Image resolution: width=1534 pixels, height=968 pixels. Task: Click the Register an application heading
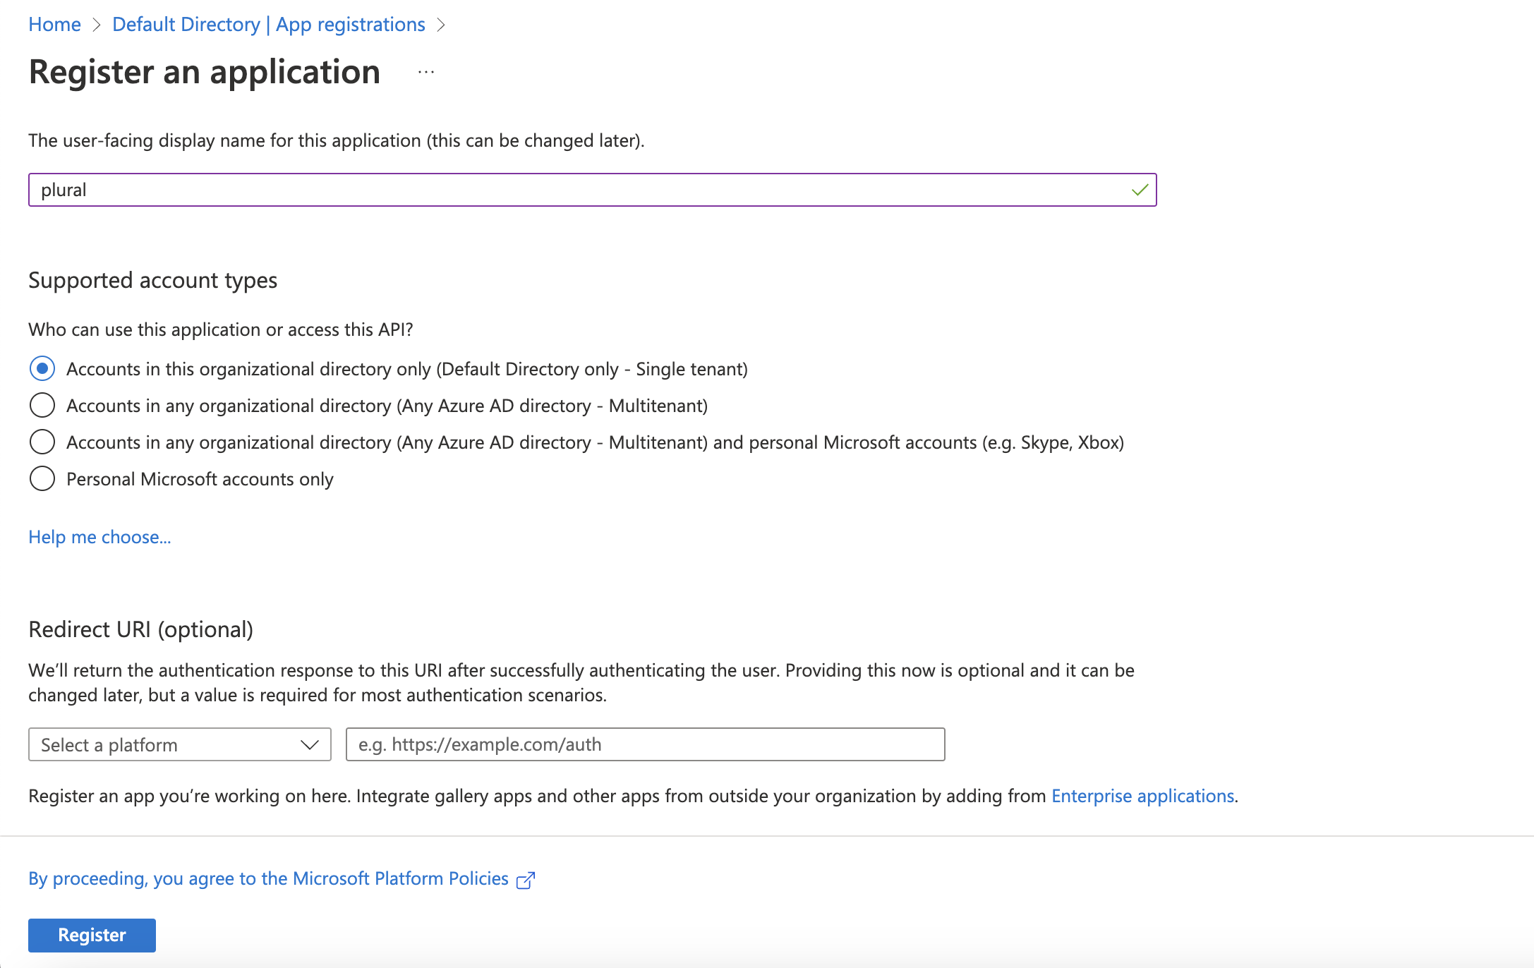[205, 72]
